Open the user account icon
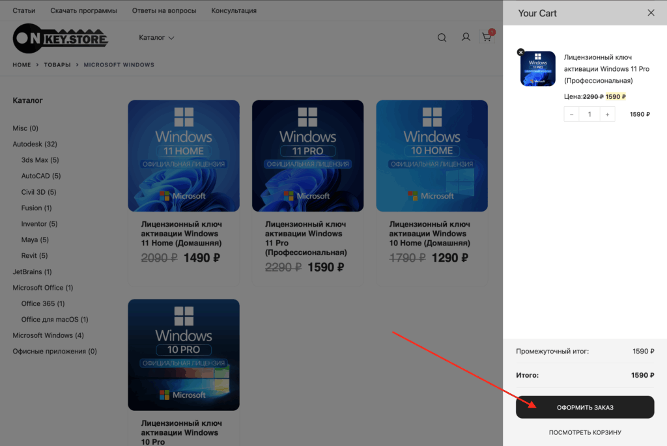Screen dimensions: 667x446 [466, 38]
